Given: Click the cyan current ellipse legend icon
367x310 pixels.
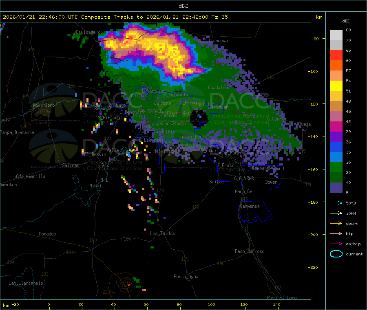Looking at the screenshot, I should click(x=336, y=254).
